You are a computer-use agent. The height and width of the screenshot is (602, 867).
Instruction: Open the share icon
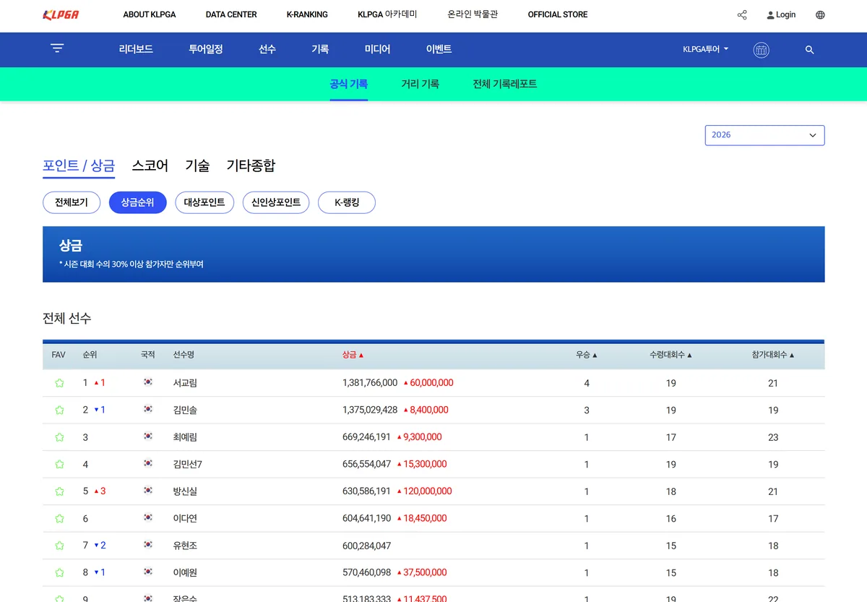[742, 14]
